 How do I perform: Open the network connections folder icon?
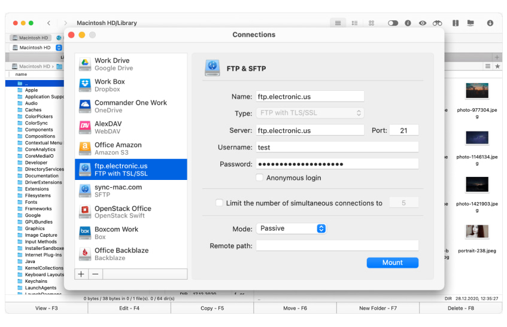pyautogui.click(x=470, y=23)
